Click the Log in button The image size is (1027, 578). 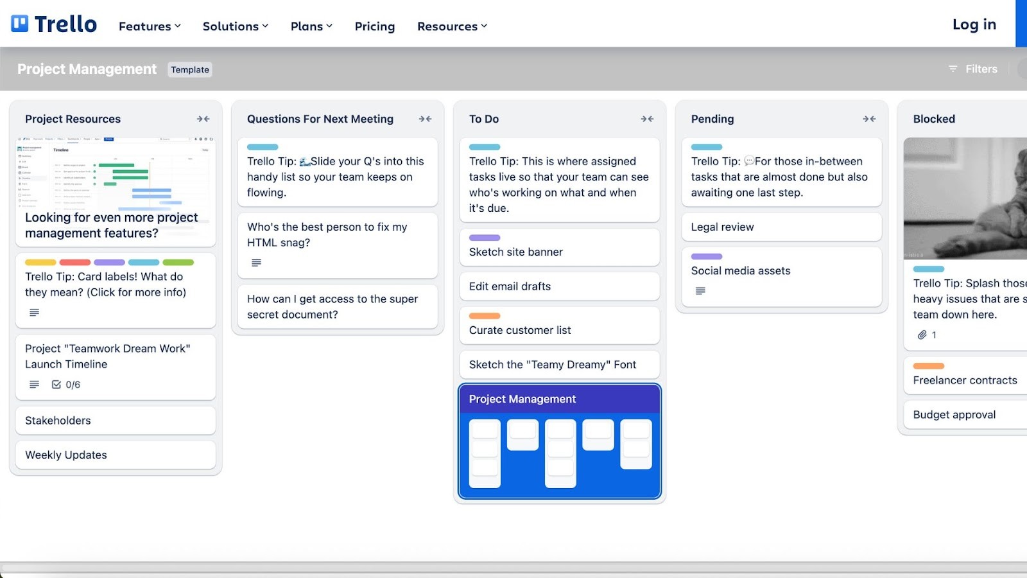(974, 24)
